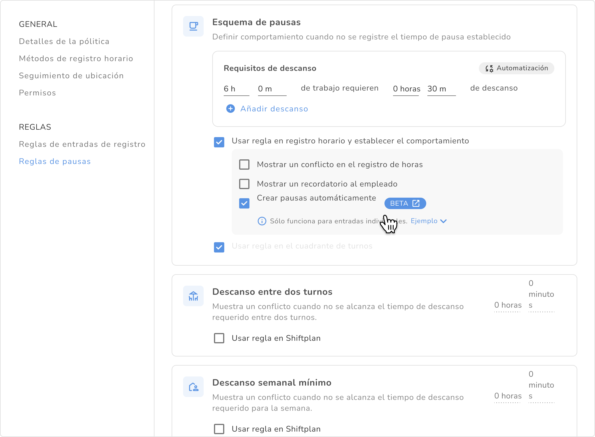Toggle Usar regla en registro horario checkbox

219,142
